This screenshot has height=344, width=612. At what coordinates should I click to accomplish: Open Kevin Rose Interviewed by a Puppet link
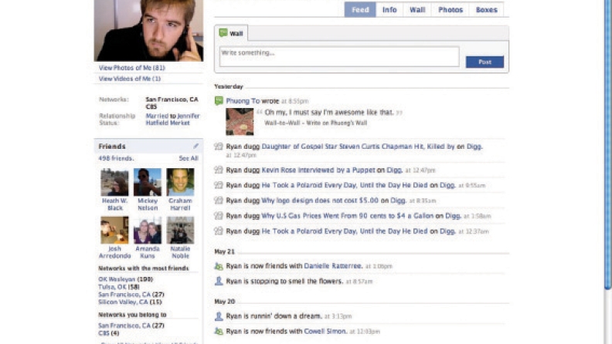318,170
